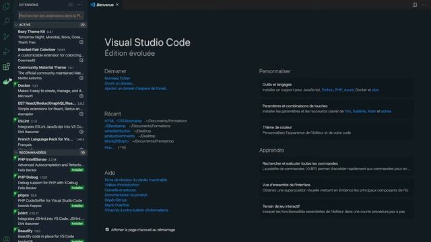Split the editor to the right
The image size is (431, 242).
[x=415, y=5]
